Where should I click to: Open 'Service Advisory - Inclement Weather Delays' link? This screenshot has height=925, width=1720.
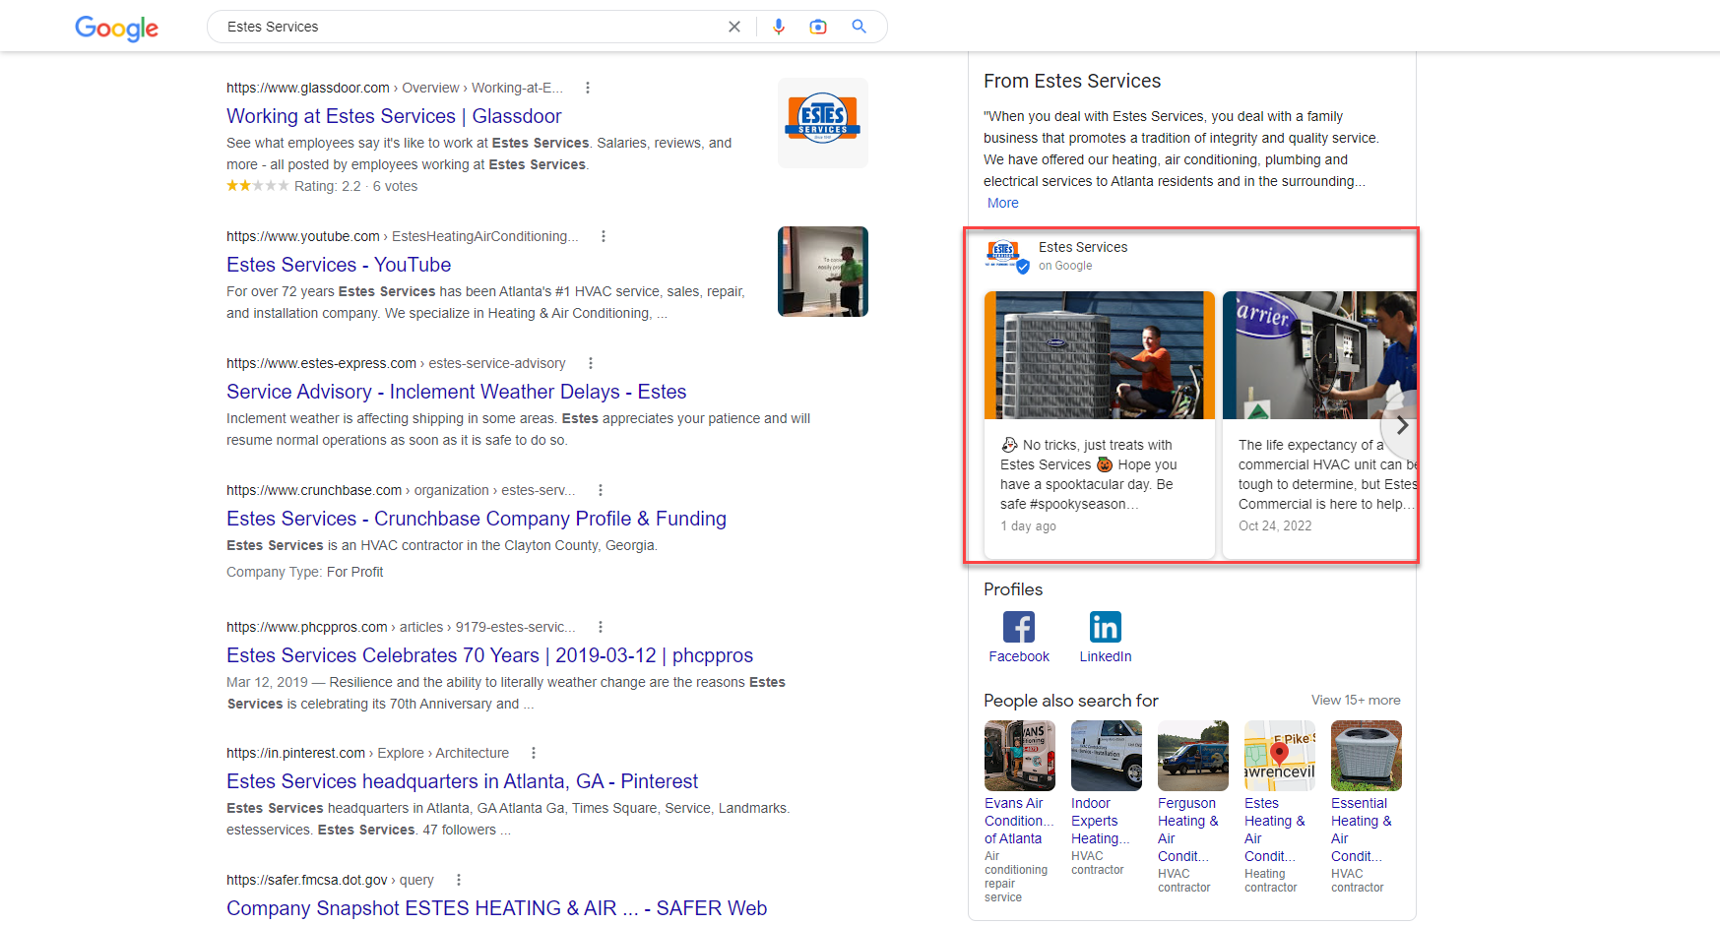coord(456,392)
